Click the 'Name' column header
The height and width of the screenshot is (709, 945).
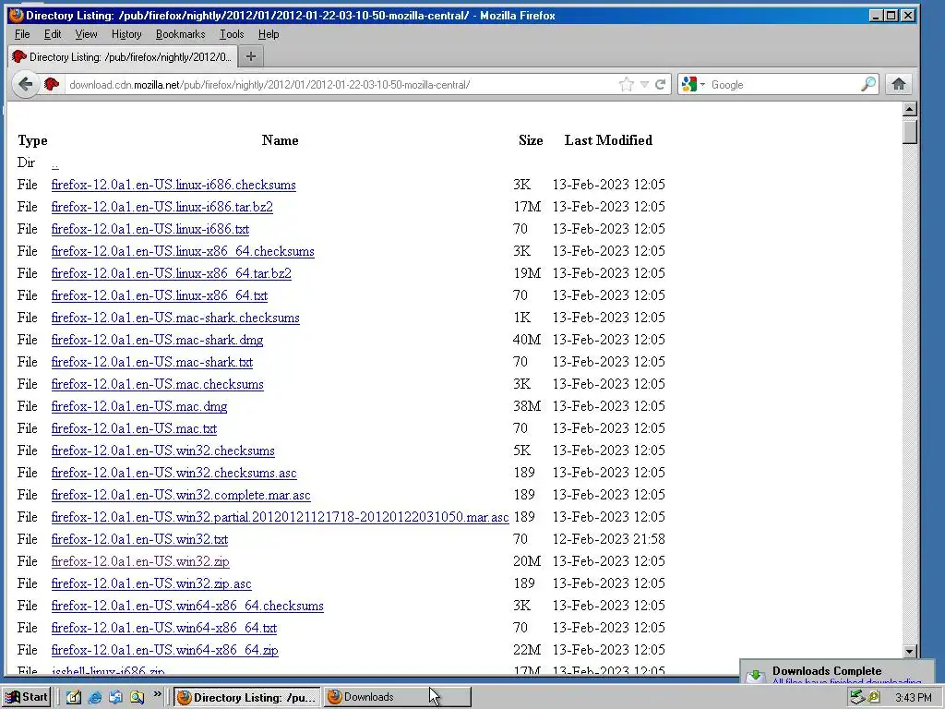[x=280, y=140]
